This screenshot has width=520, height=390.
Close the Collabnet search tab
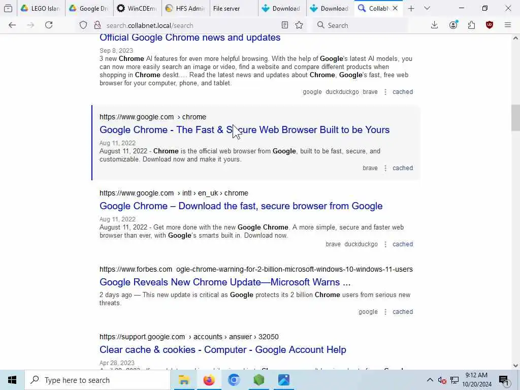(395, 8)
